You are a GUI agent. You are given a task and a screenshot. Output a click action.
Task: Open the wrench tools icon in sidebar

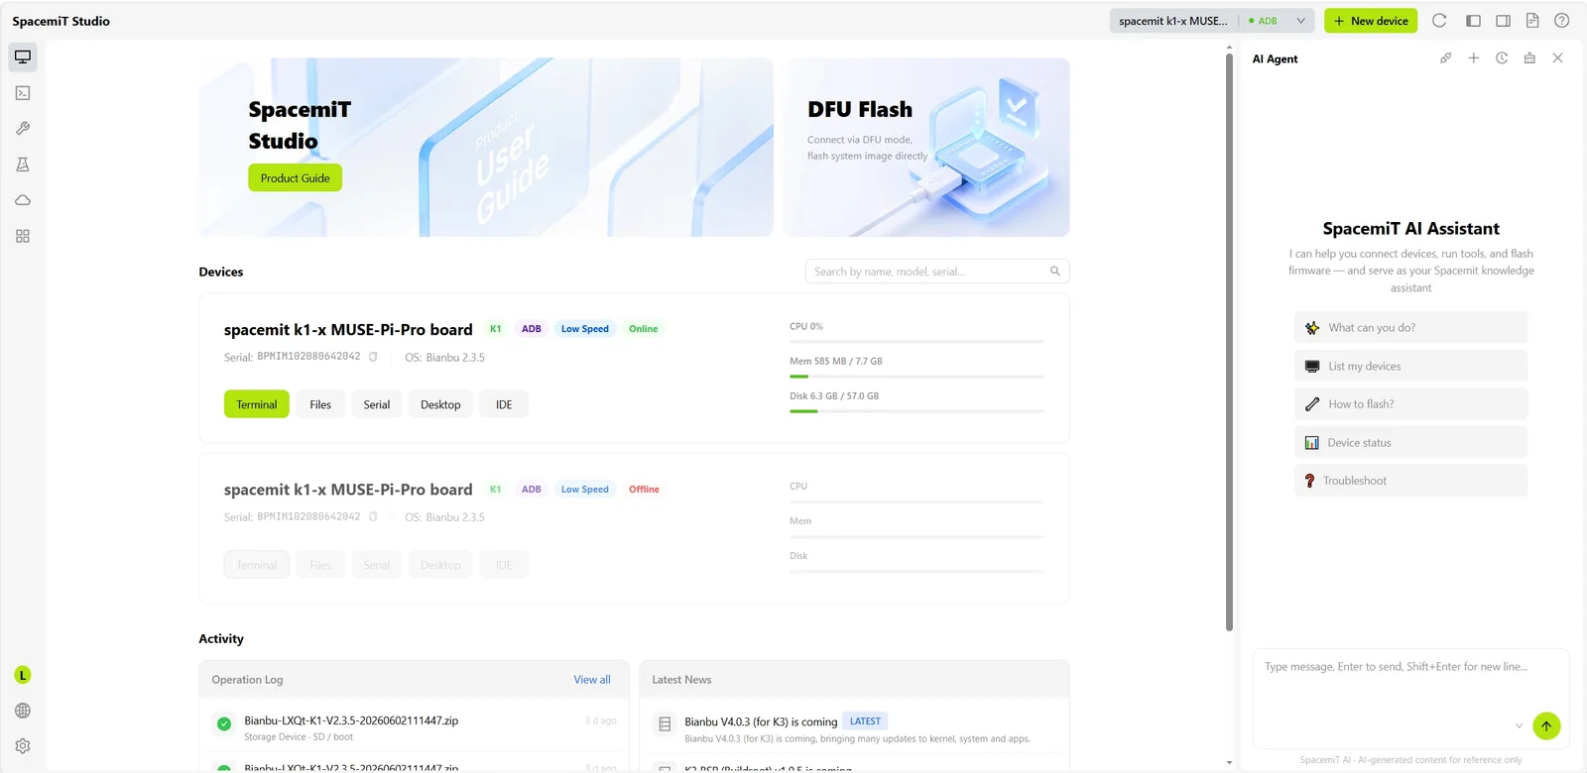coord(23,129)
